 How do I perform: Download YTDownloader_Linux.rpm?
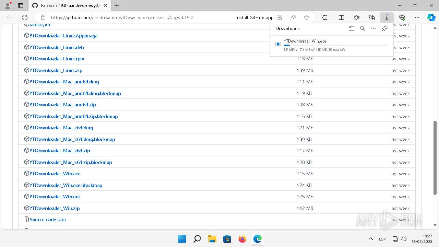tap(57, 59)
